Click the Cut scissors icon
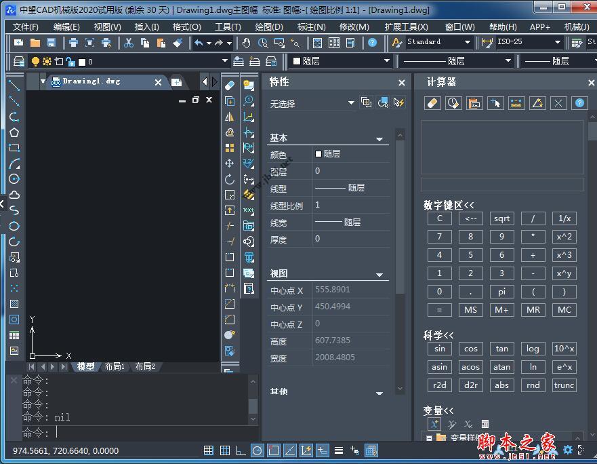This screenshot has width=597, height=464. (x=129, y=43)
